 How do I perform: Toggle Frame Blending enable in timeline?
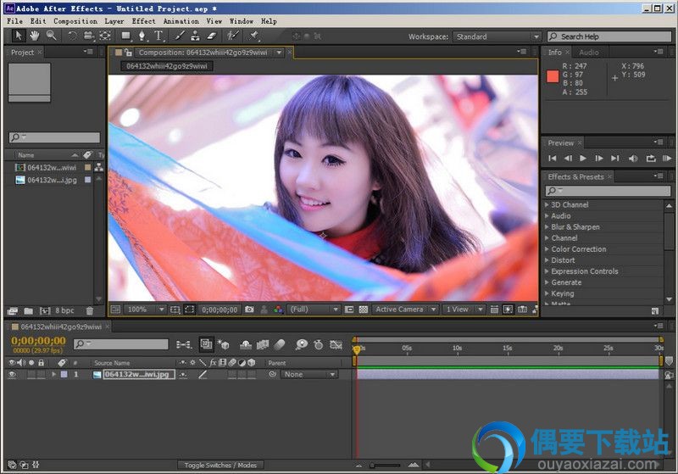[x=263, y=344]
